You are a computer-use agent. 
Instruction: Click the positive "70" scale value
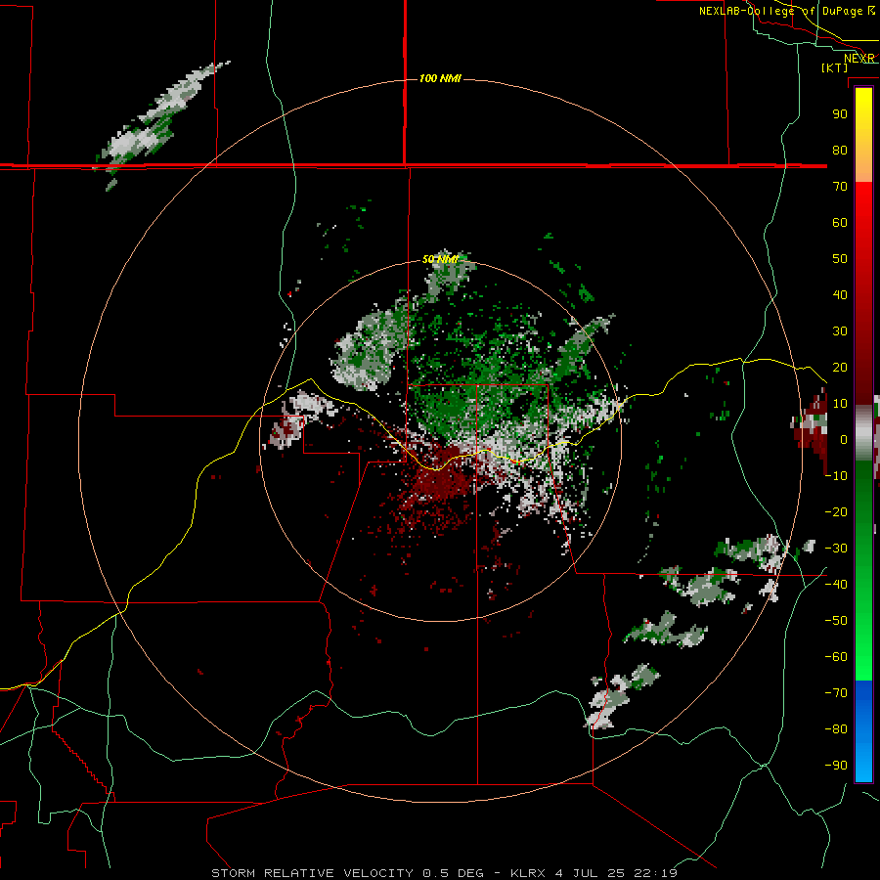pyautogui.click(x=840, y=187)
